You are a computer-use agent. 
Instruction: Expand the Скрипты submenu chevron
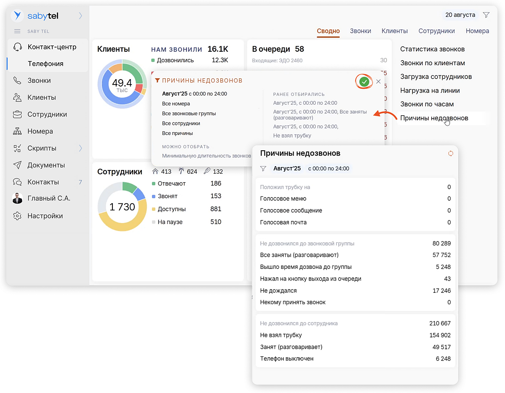point(80,148)
